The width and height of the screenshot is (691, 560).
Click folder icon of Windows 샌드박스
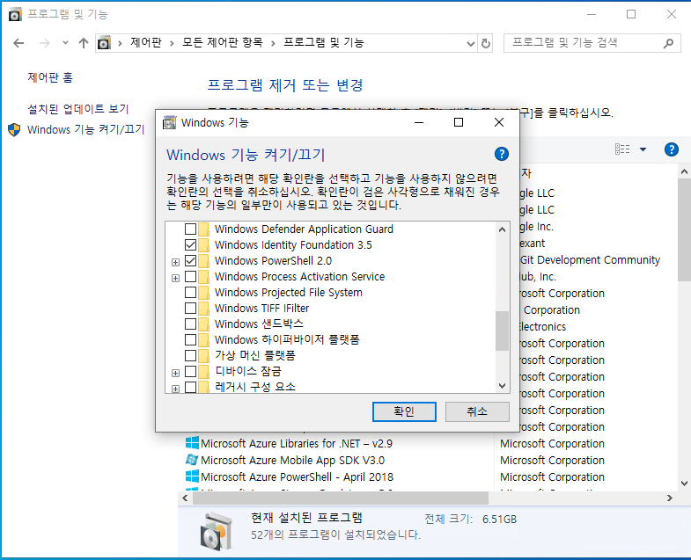[203, 324]
